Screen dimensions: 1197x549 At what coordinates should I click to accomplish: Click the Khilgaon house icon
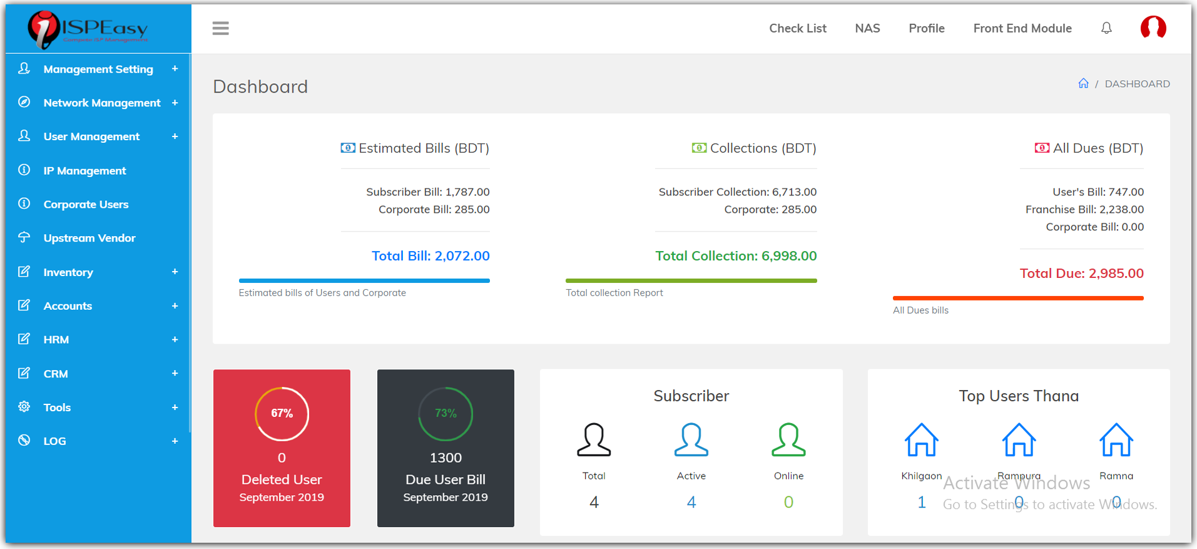tap(922, 439)
